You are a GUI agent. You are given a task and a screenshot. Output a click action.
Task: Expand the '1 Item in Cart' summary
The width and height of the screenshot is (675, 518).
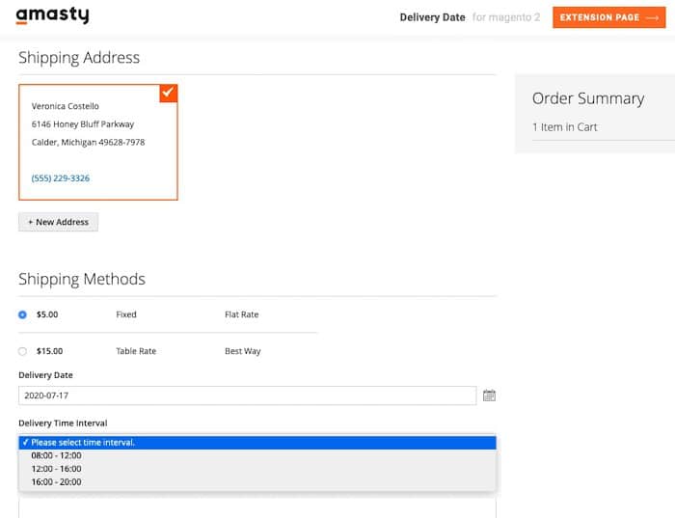coord(566,127)
